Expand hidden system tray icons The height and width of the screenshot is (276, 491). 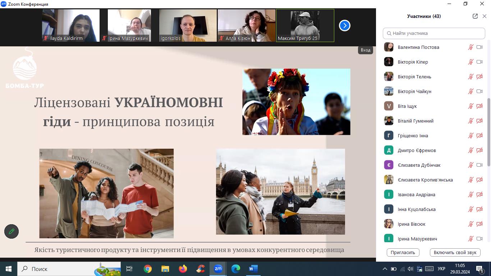point(385,269)
